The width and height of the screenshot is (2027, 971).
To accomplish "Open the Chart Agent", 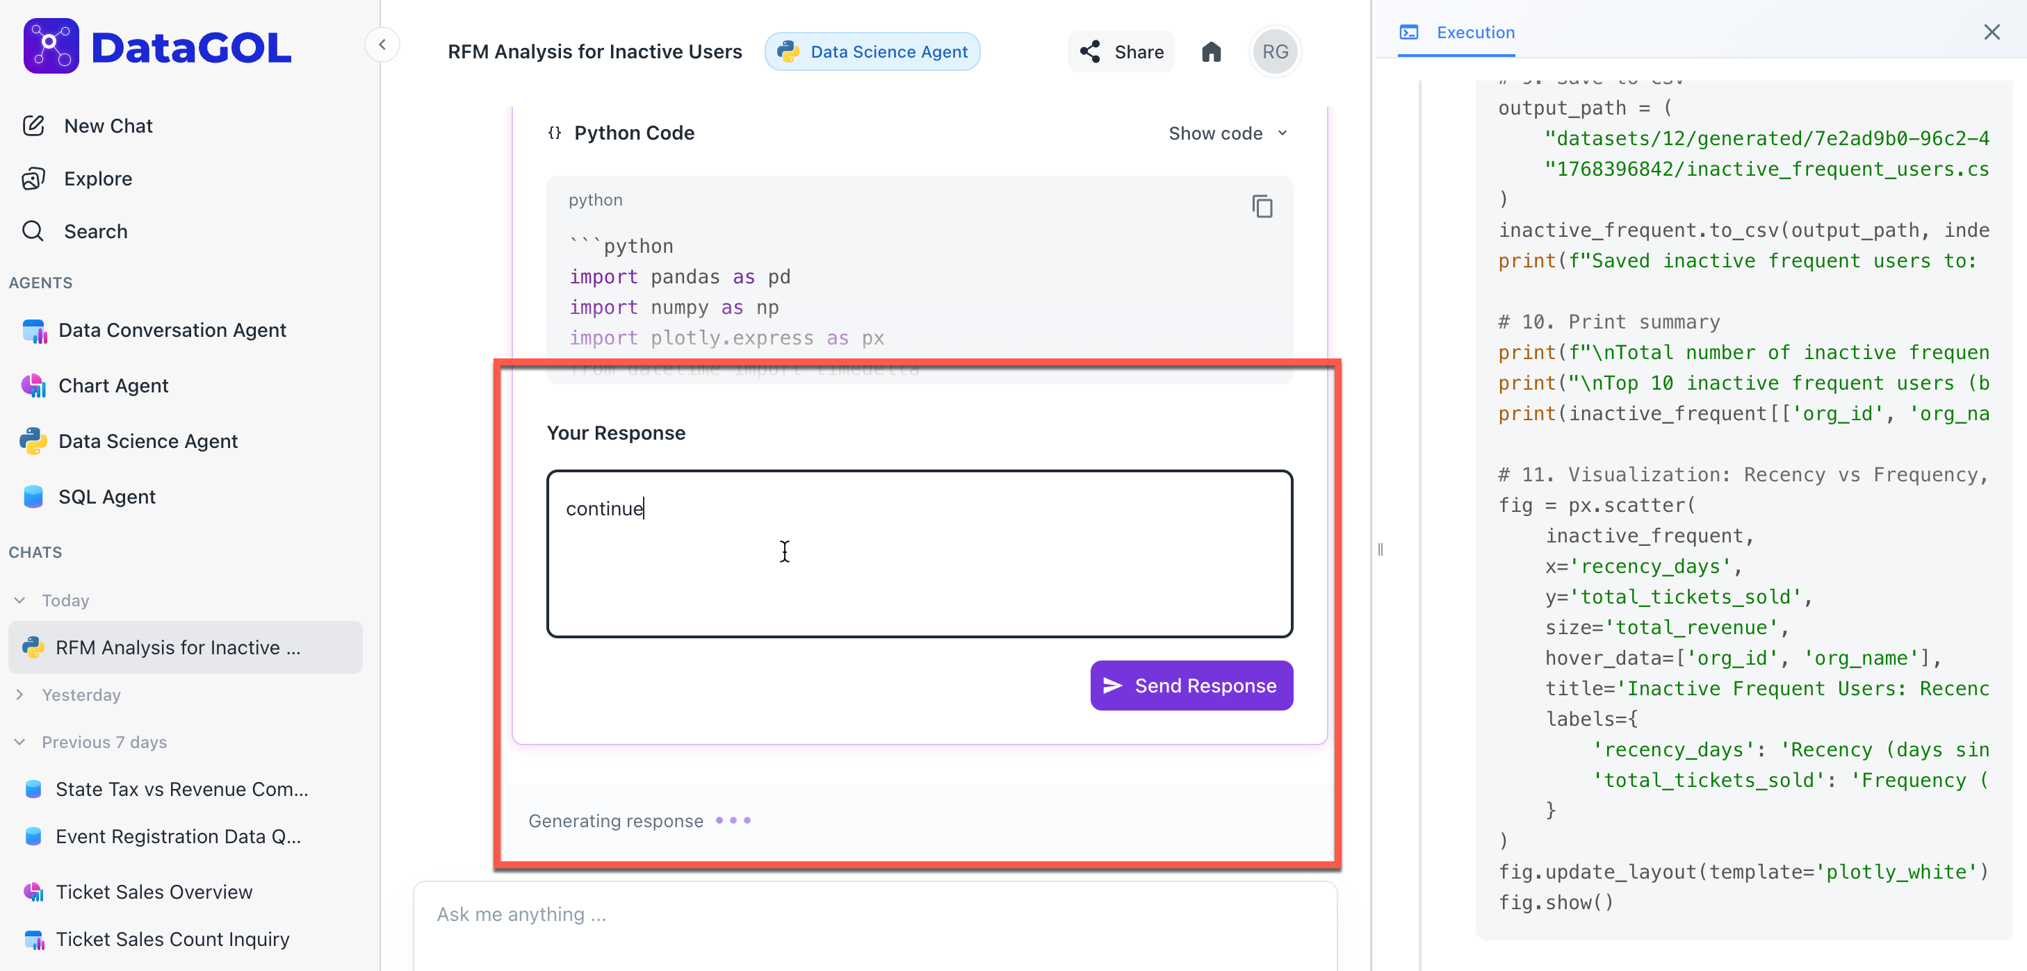I will 113,386.
